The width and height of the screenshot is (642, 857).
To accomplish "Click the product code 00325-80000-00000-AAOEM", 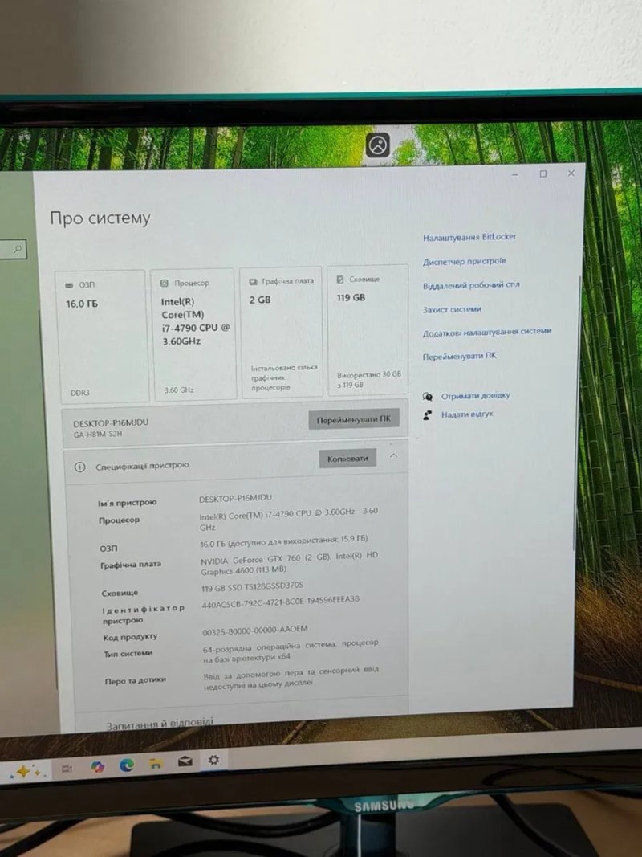I will [255, 631].
